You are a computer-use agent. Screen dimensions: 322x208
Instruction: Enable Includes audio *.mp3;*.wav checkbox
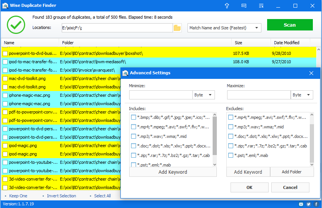pos(133,136)
